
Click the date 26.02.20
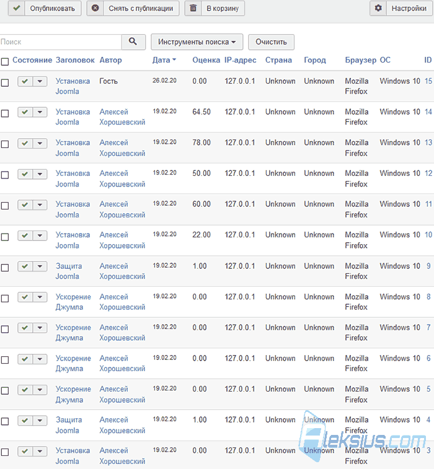point(164,81)
